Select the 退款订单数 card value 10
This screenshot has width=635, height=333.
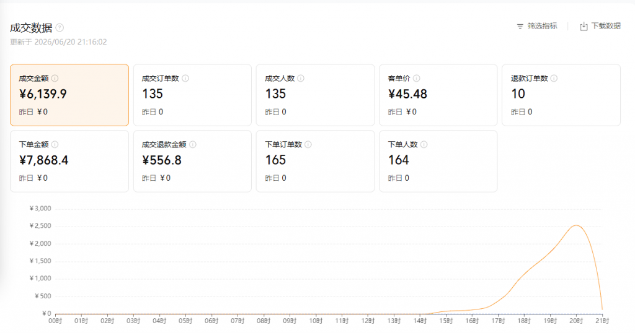518,94
